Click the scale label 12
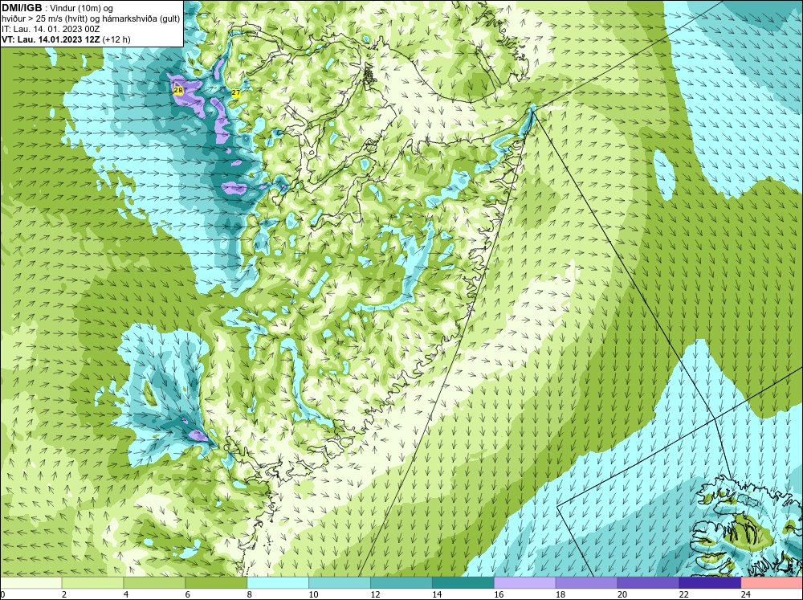803x600 pixels. tap(375, 594)
